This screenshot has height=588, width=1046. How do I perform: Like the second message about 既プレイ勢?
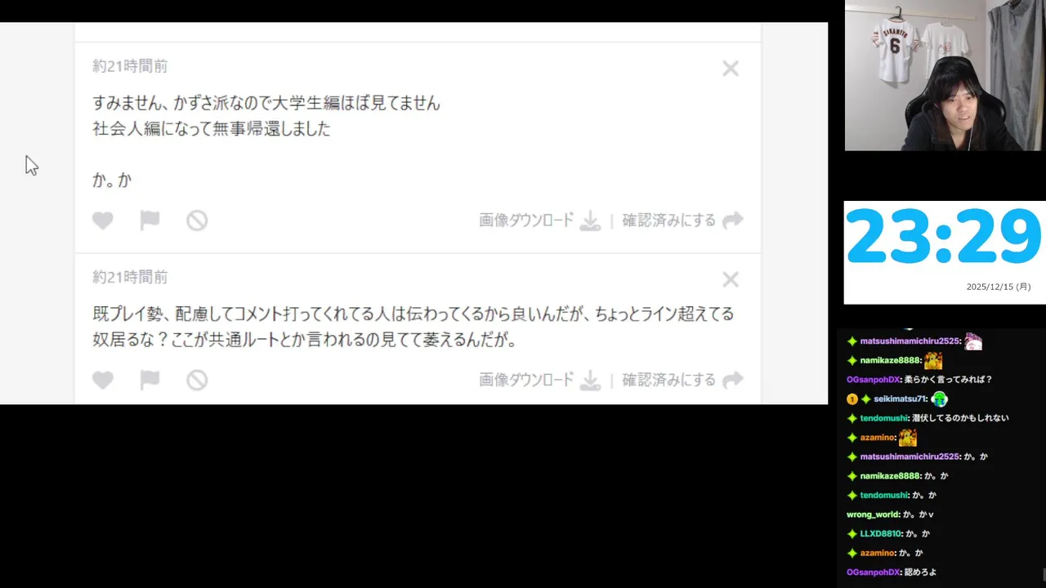click(102, 380)
